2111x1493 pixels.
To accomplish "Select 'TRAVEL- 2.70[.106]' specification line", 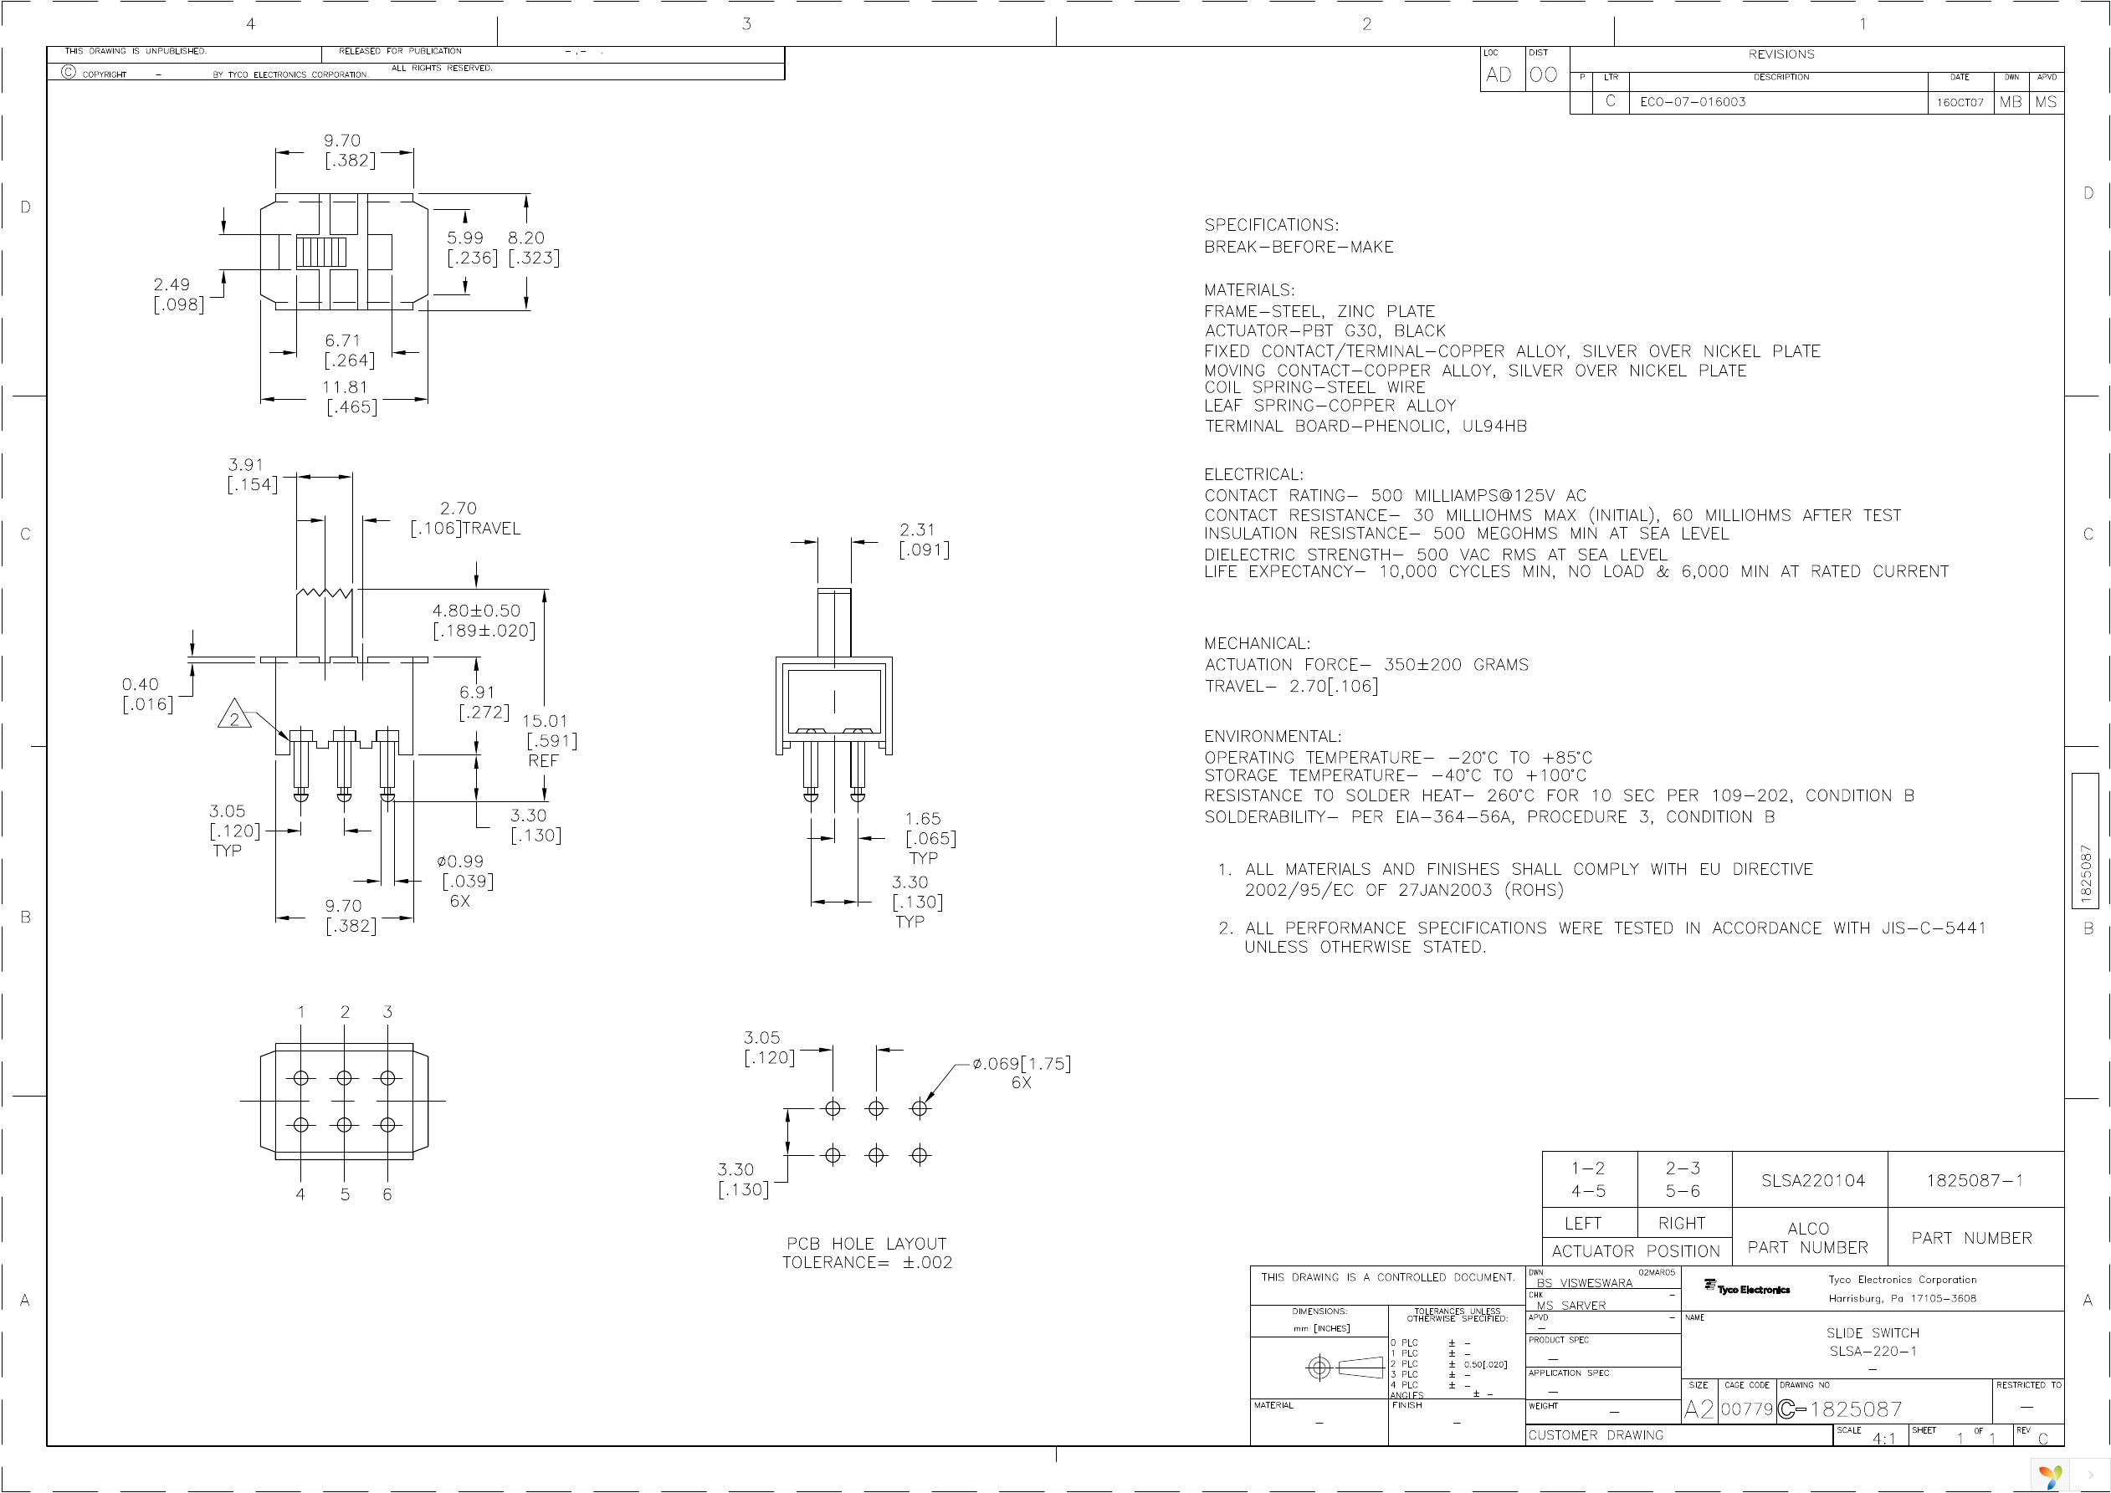I will coord(1291,687).
